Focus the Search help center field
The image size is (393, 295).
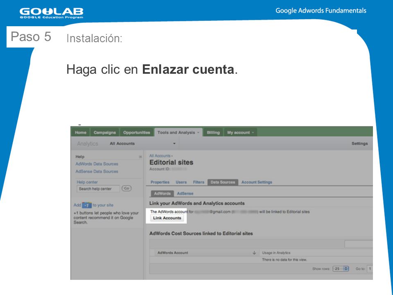coord(98,188)
